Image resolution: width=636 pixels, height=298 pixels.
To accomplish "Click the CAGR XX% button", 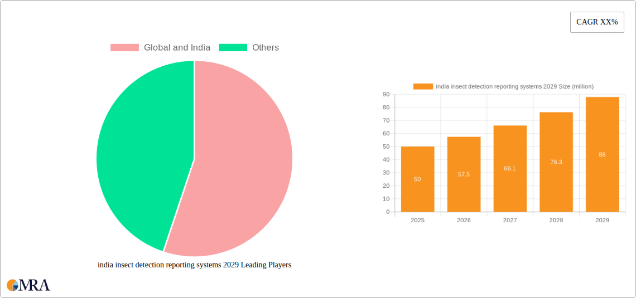I will click(597, 22).
